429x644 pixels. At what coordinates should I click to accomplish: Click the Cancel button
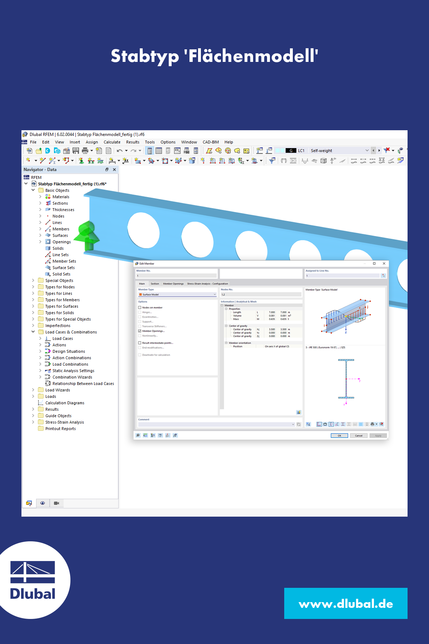[x=359, y=435]
